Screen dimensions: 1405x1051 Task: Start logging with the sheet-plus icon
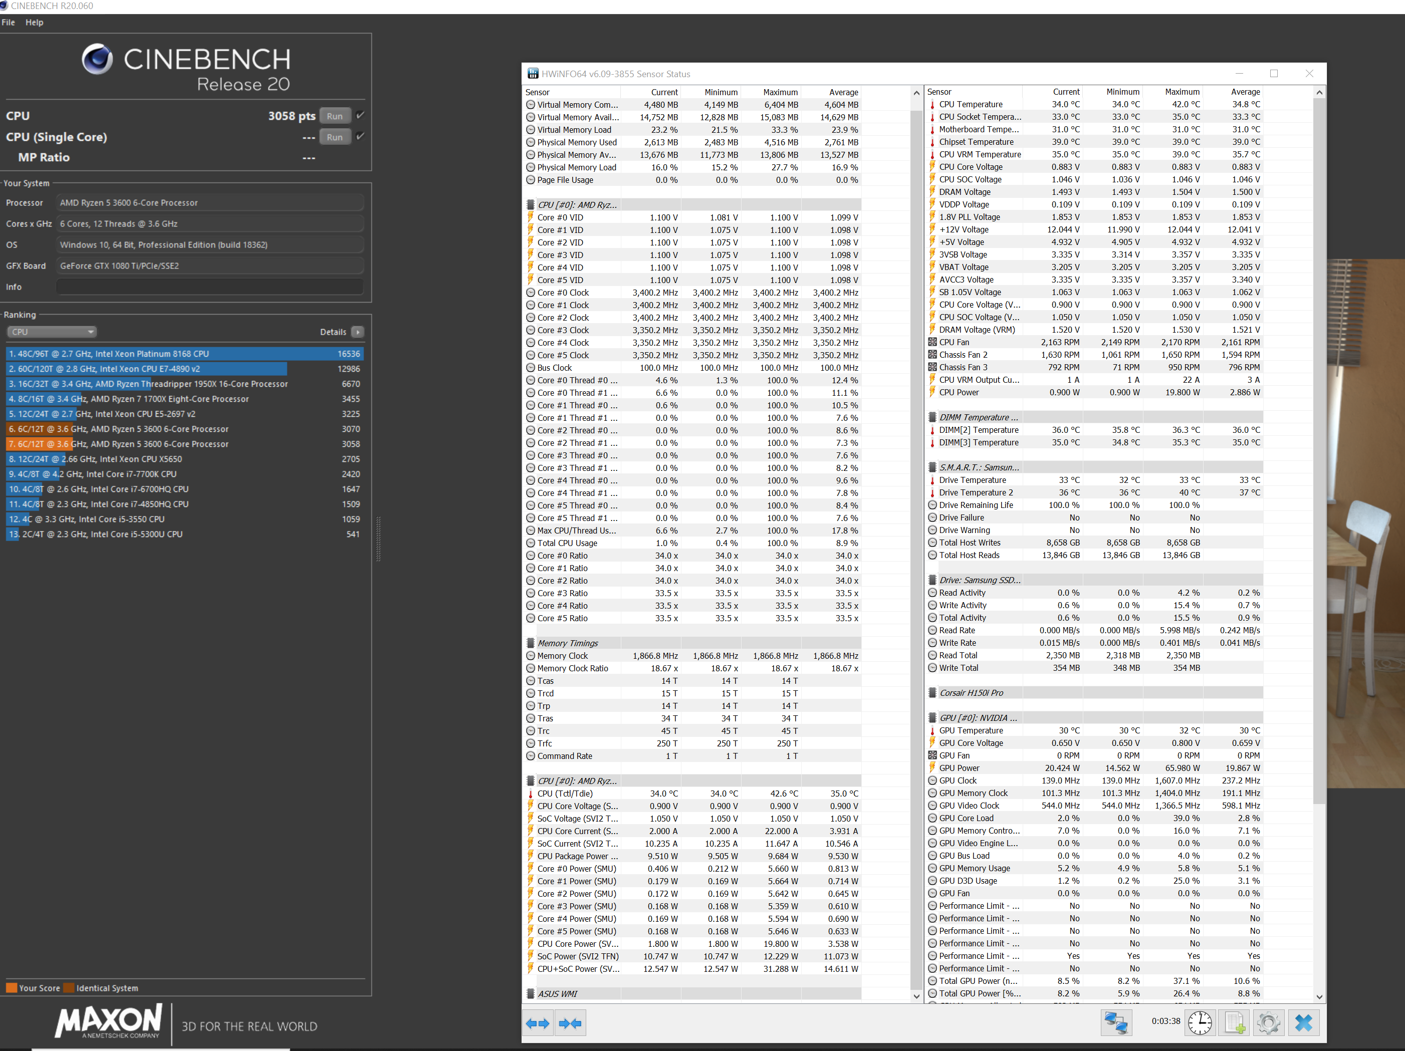click(1234, 1023)
